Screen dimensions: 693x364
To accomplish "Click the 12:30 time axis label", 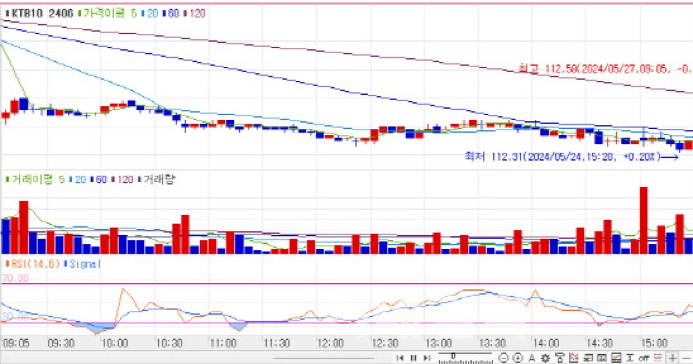I will [385, 343].
